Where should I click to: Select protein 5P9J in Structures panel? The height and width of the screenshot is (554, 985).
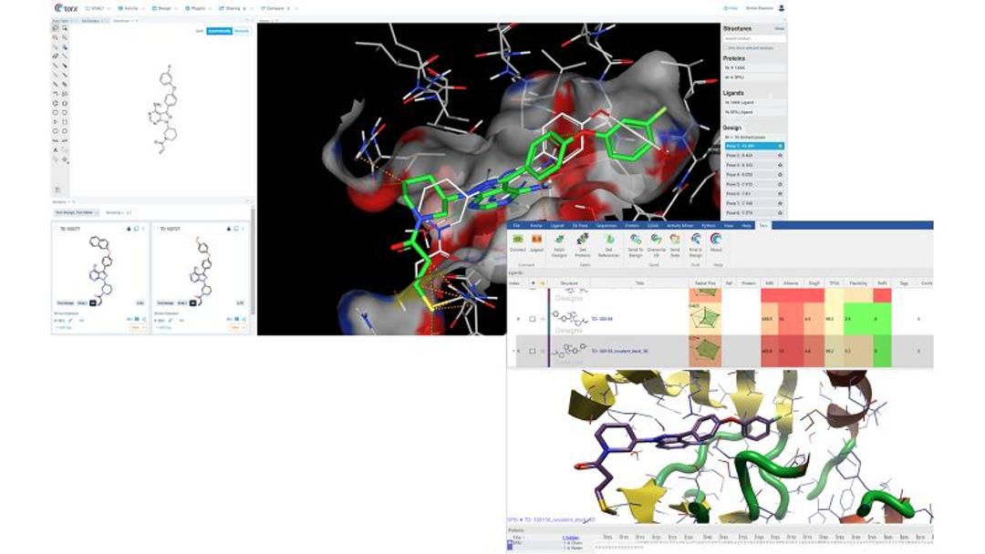pyautogui.click(x=754, y=77)
